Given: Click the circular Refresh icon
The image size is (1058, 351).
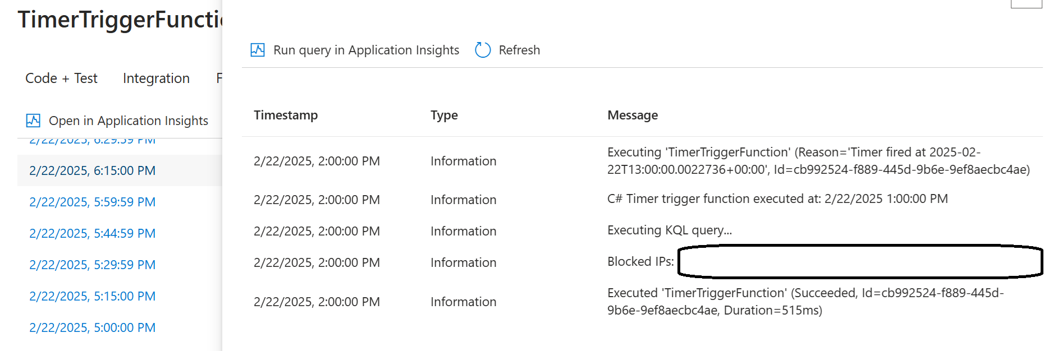Looking at the screenshot, I should 483,50.
